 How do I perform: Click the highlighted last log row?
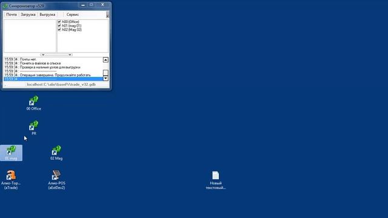tap(53, 79)
